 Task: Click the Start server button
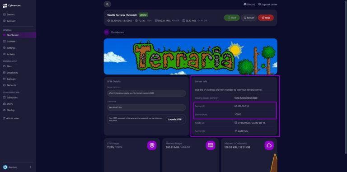(232, 18)
